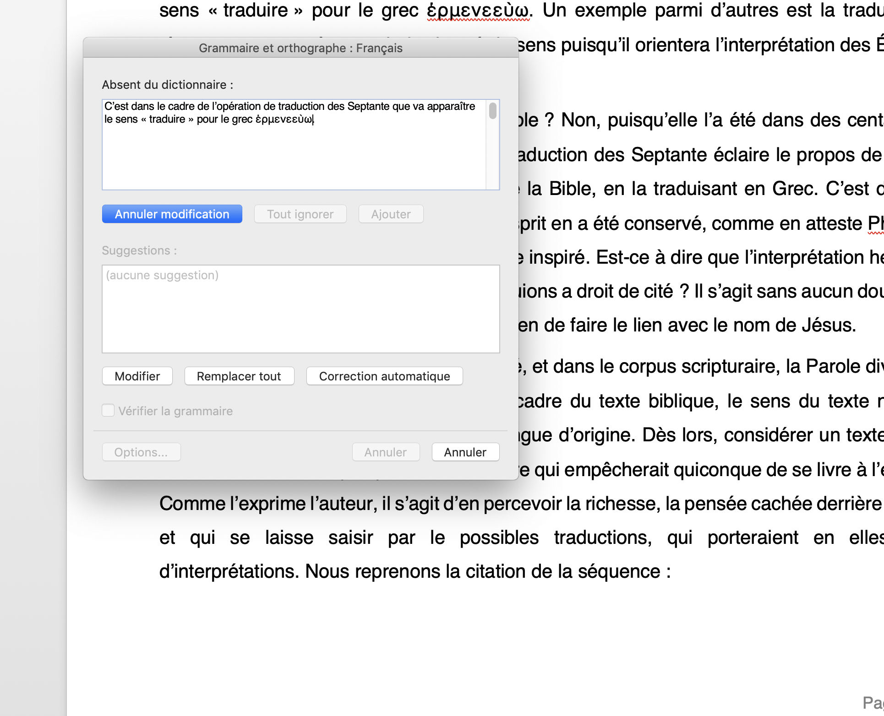This screenshot has width=884, height=716.
Task: Click the Absent du dictionnaire : label
Action: 168,85
